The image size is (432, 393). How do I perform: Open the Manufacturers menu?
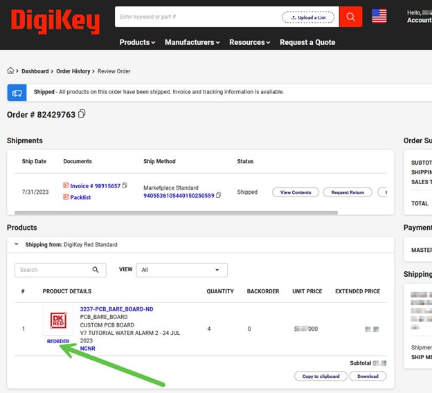pyautogui.click(x=192, y=42)
